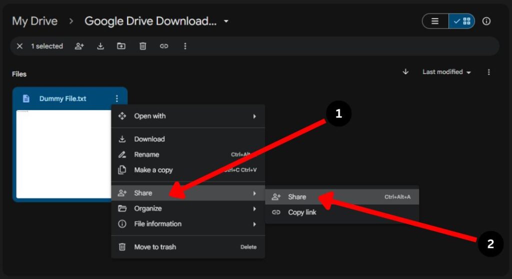Select Share in the main context menu
Screen dimensions: 512x279
pyautogui.click(x=188, y=193)
